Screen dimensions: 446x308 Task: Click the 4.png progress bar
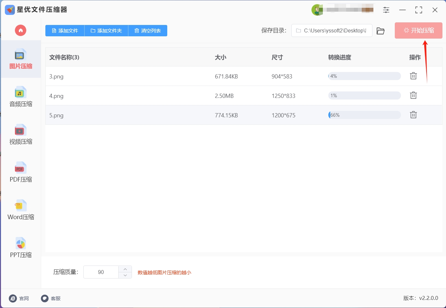tap(364, 96)
